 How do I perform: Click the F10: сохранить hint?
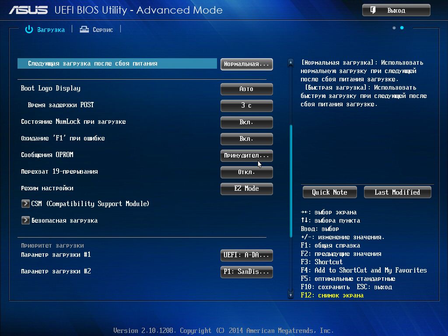pyautogui.click(x=325, y=287)
